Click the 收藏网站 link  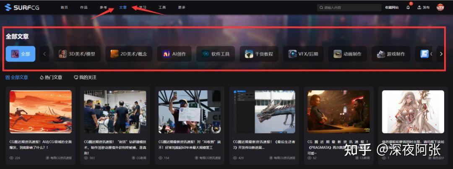click(392, 8)
